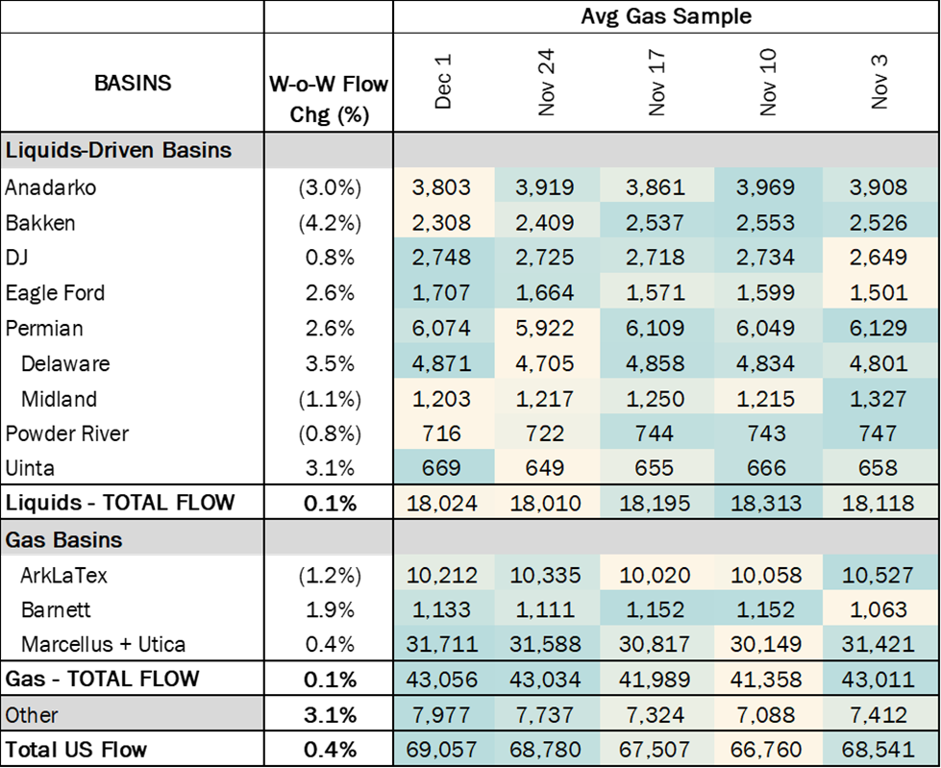
Task: Click Eagle Ford Nov 3 value 1,501
Action: click(x=879, y=293)
